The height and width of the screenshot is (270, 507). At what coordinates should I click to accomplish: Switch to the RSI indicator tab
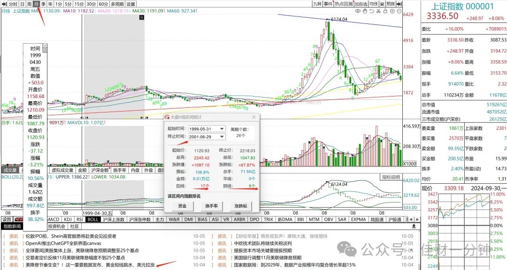pyautogui.click(x=79, y=219)
